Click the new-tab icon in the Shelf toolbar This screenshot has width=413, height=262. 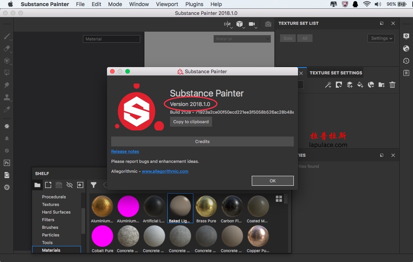pos(48,185)
